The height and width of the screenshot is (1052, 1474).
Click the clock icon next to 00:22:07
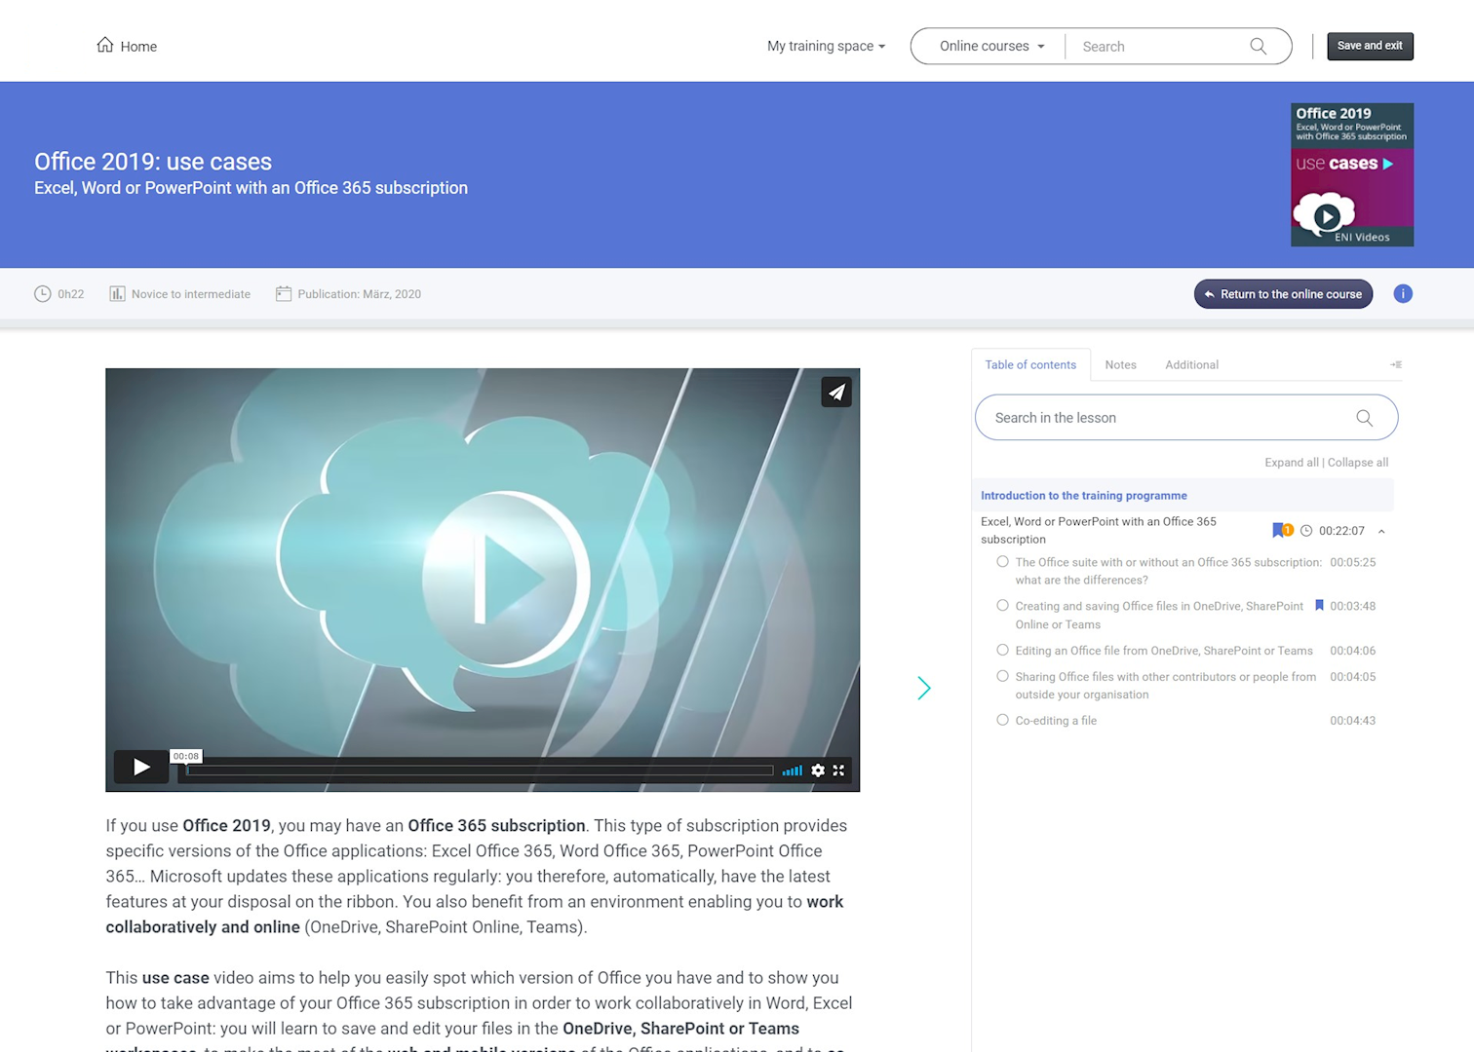tap(1306, 531)
